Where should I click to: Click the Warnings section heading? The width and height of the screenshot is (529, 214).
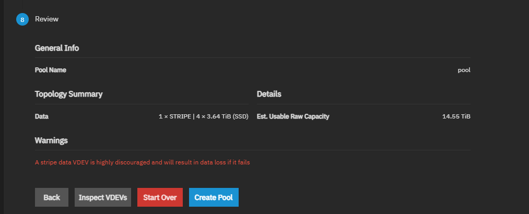[x=51, y=141]
